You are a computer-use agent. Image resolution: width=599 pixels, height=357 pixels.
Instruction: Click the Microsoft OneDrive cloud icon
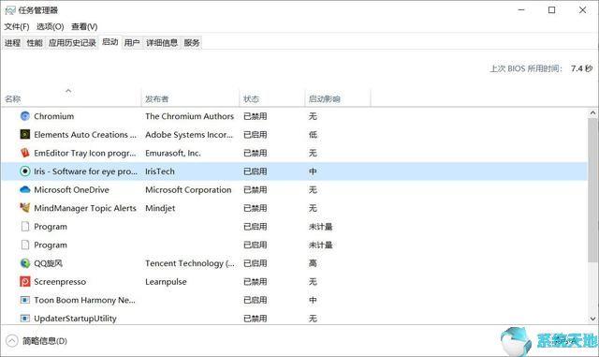click(x=25, y=189)
